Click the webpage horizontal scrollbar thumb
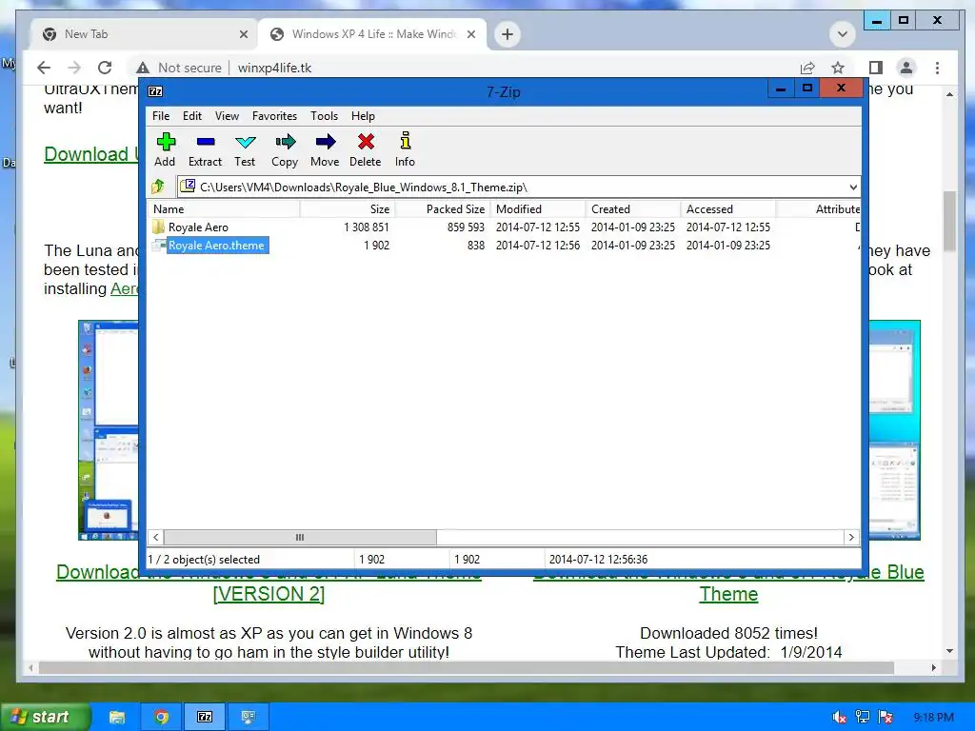 467,667
